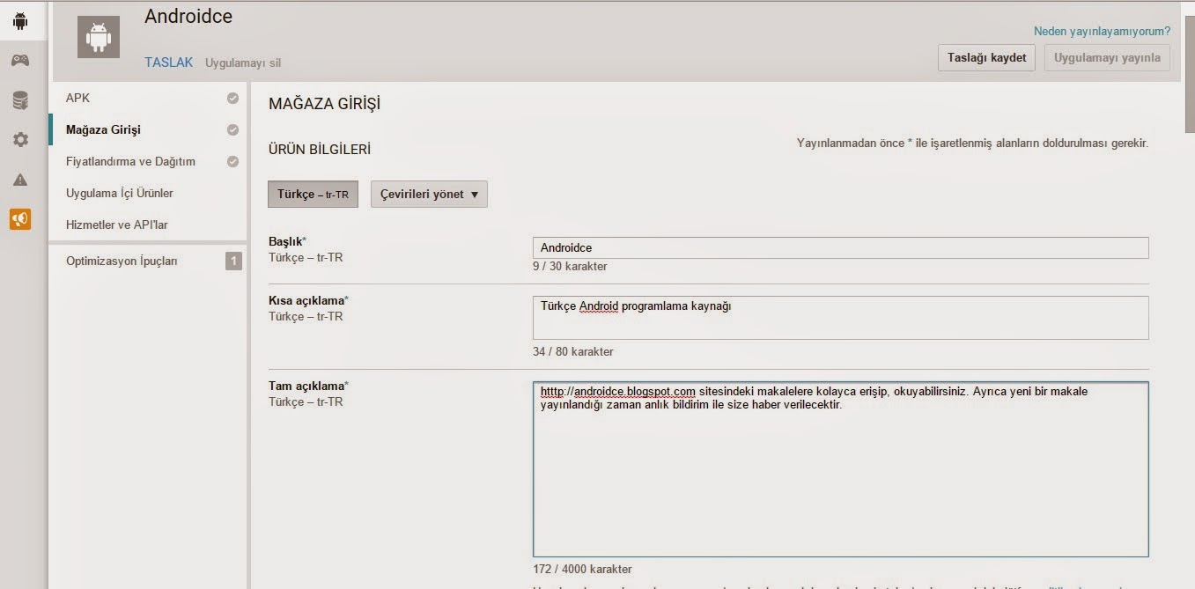Viewport: 1195px width, 589px height.
Task: Open Settings gear icon in sidebar
Action: tap(19, 139)
